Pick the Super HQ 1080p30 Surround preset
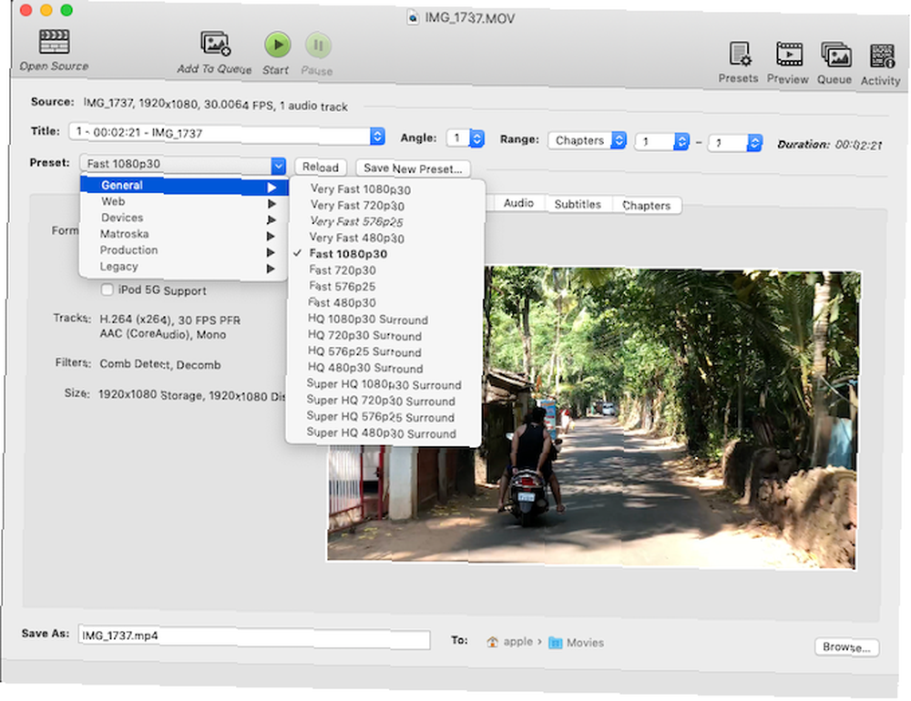Viewport: 911px width, 701px height. [384, 385]
